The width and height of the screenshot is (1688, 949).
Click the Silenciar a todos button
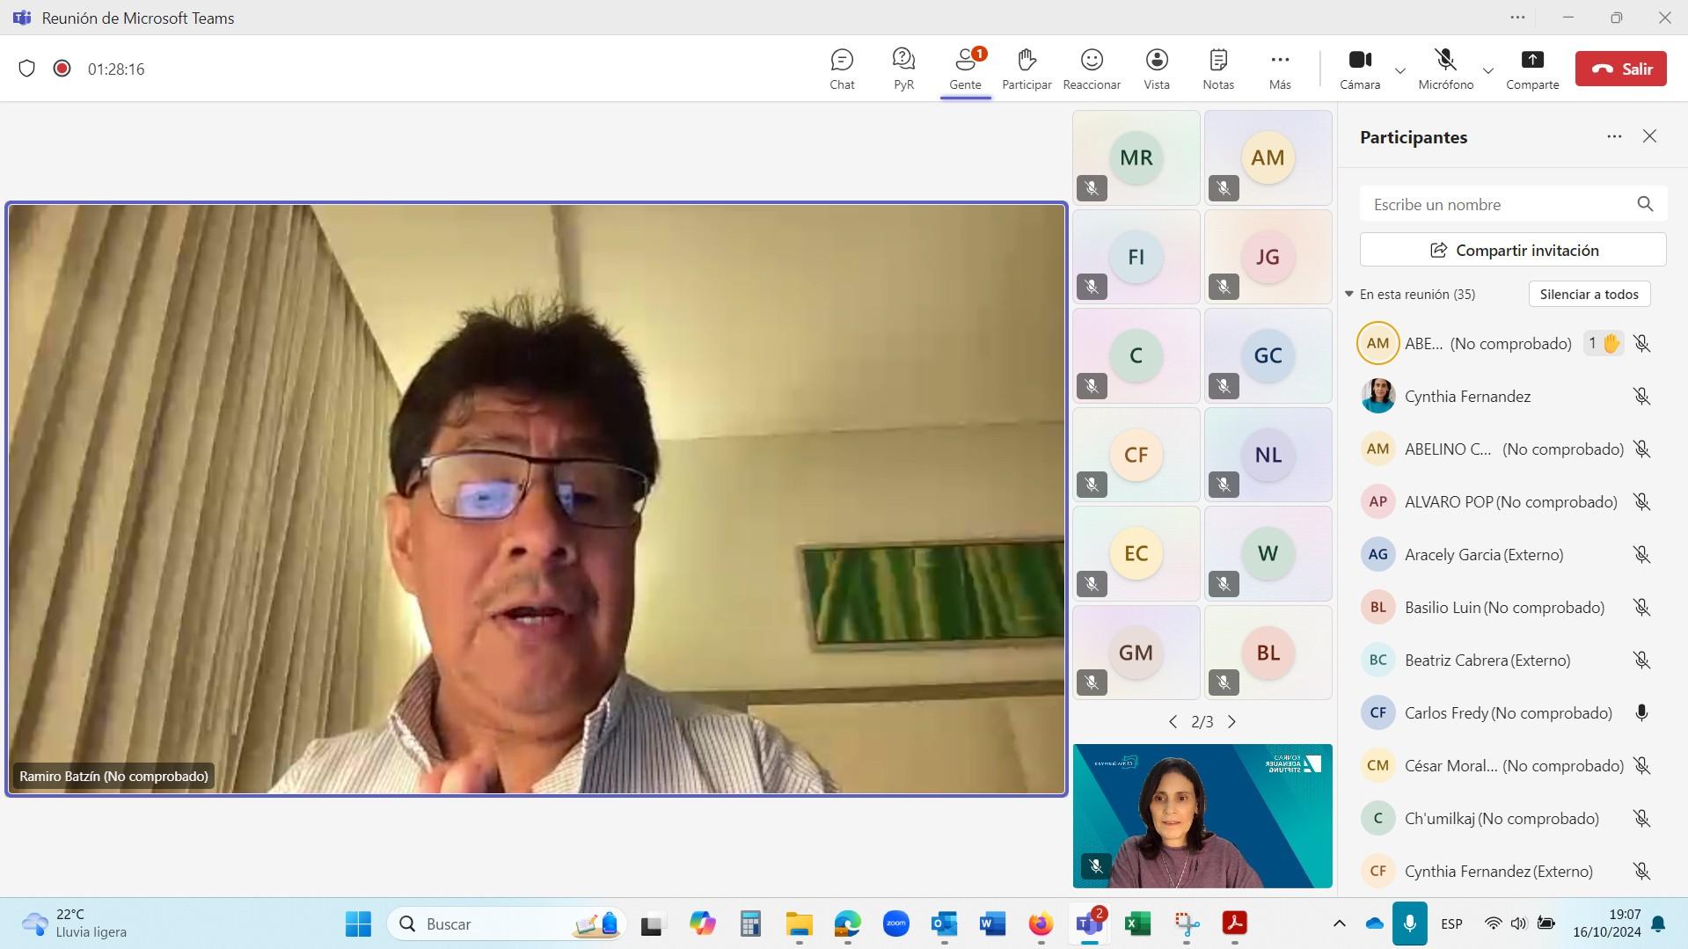point(1589,294)
